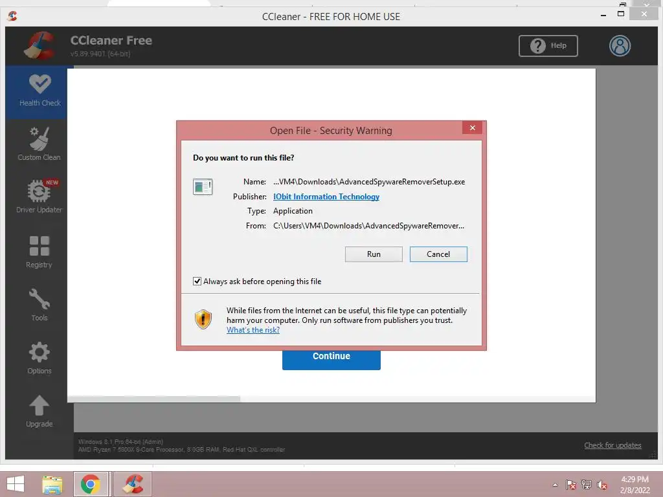Open the Windows Start button

(16, 484)
